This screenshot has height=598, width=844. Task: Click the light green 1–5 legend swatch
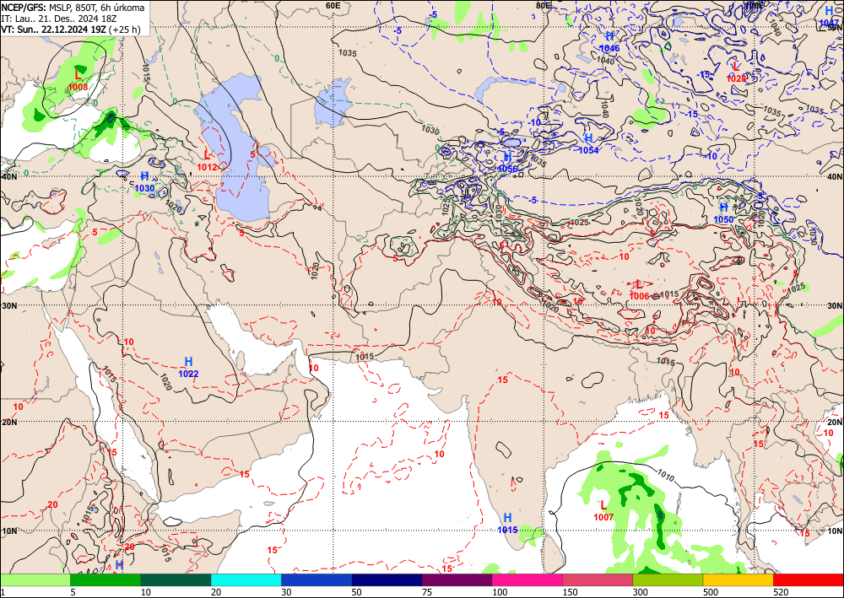point(35,579)
